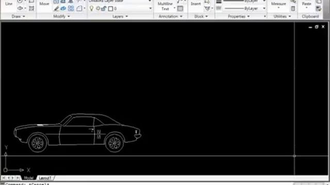Open the linetype ByLayer dropdown
330x185 pixels.
(264, 8)
